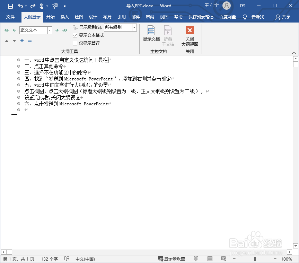Redo the last action
This screenshot has height=263, width=299.
coord(33,6)
